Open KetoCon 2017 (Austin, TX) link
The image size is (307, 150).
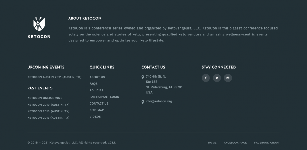48,118
